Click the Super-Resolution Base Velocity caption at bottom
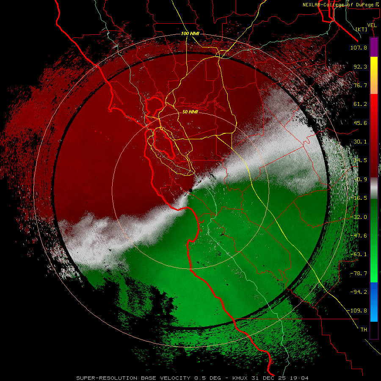This screenshot has width=381, height=381. [x=193, y=378]
